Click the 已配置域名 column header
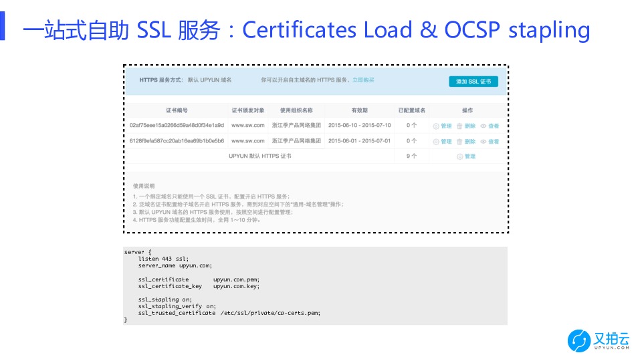 [x=412, y=110]
